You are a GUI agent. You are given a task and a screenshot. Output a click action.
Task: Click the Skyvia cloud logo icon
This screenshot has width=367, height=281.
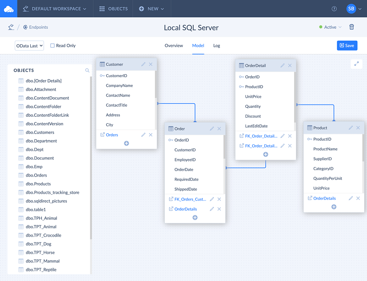click(x=8, y=8)
